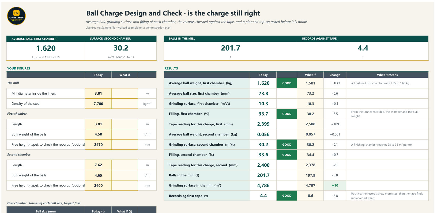Click the GOOD badge for average ball weight, first chamber

coord(287,83)
